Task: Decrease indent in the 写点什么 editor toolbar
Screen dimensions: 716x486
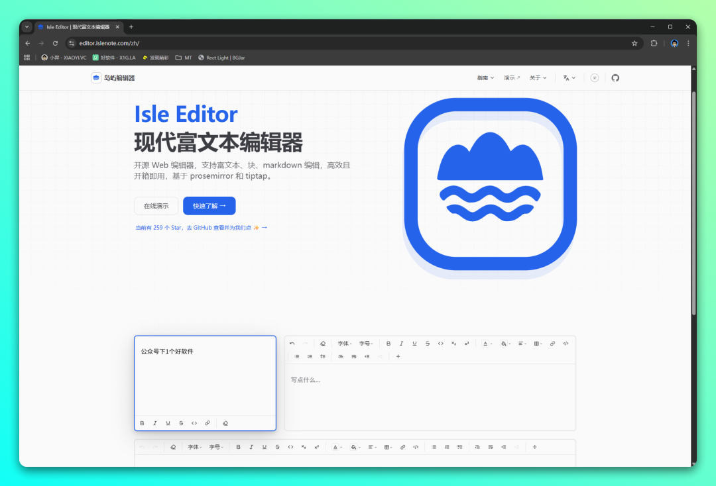Action: tap(367, 356)
